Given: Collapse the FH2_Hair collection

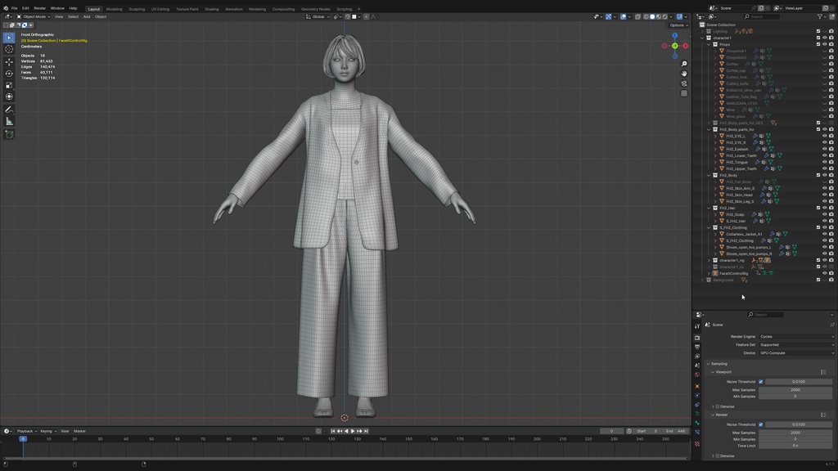Looking at the screenshot, I should pyautogui.click(x=709, y=208).
